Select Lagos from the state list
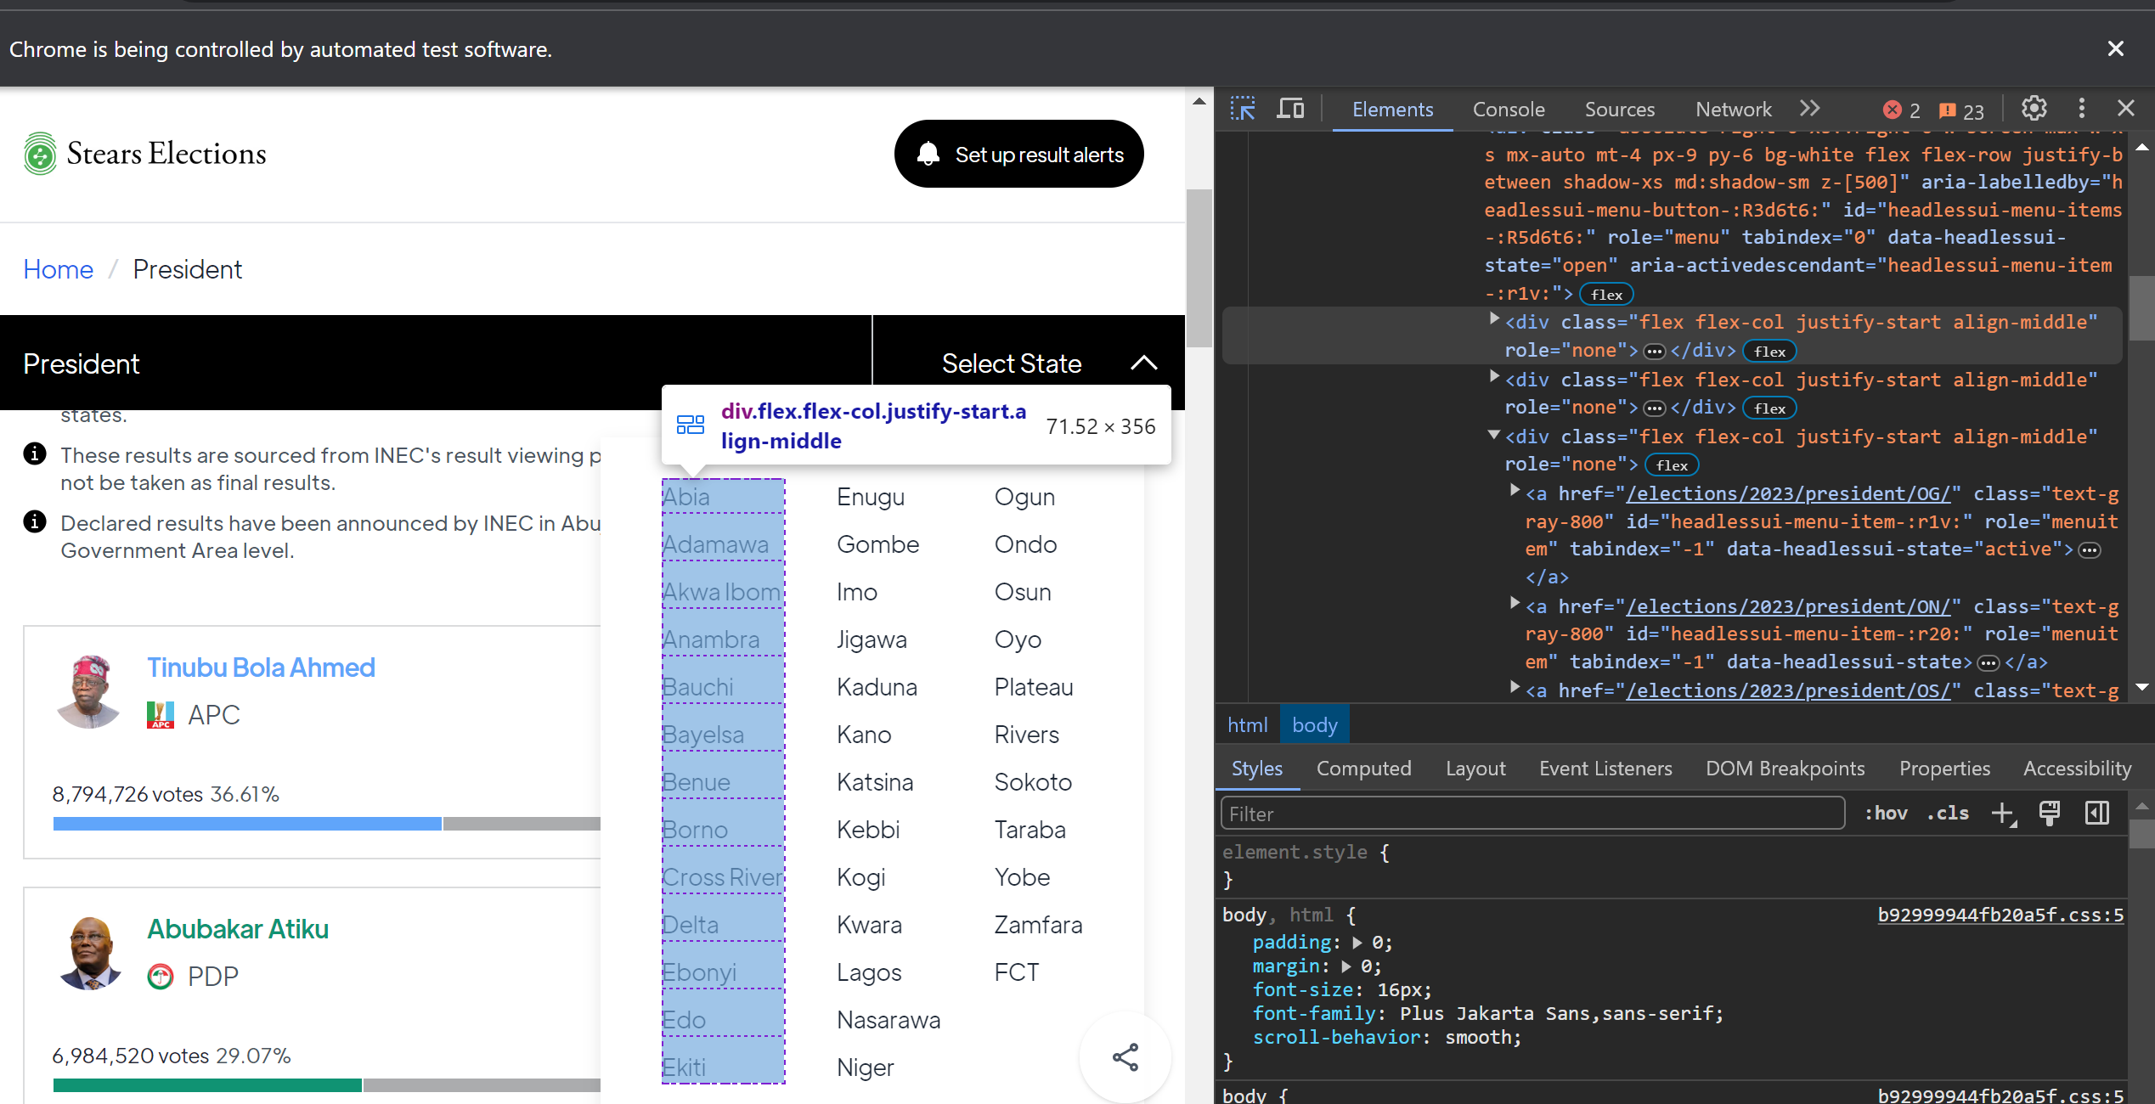 (868, 972)
